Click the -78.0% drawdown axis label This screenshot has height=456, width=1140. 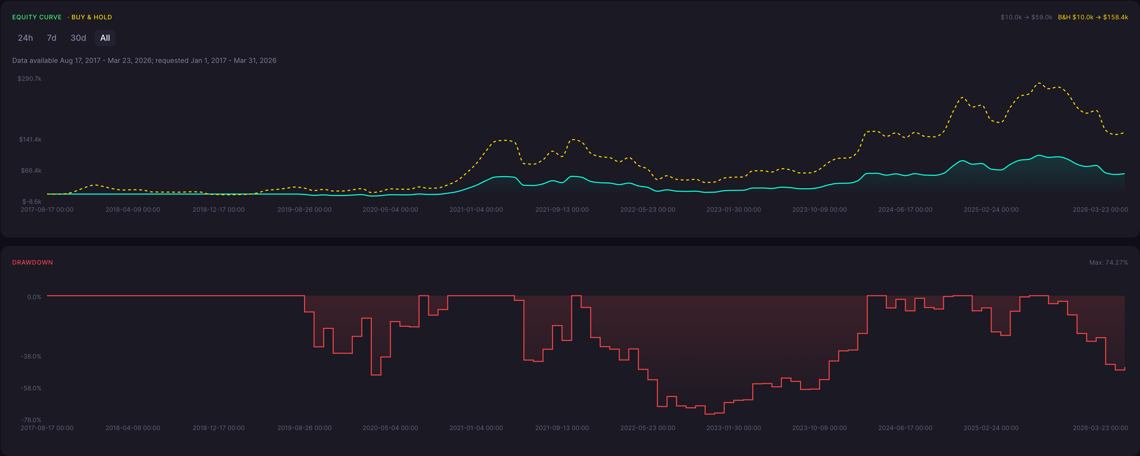(x=31, y=420)
